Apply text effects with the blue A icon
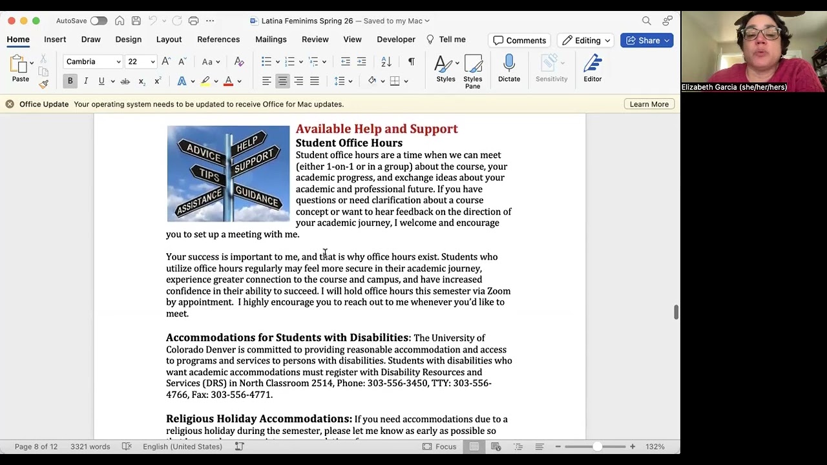 [x=182, y=81]
